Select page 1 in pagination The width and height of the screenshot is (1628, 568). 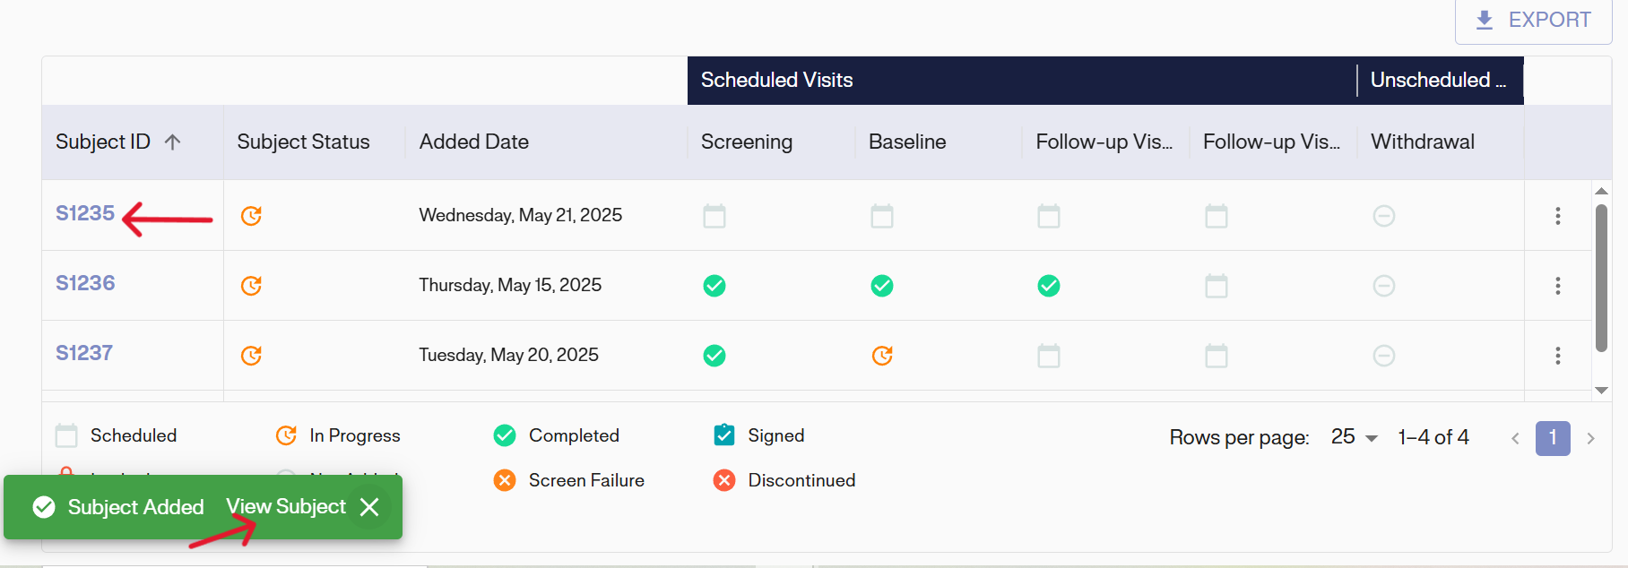[x=1553, y=438]
